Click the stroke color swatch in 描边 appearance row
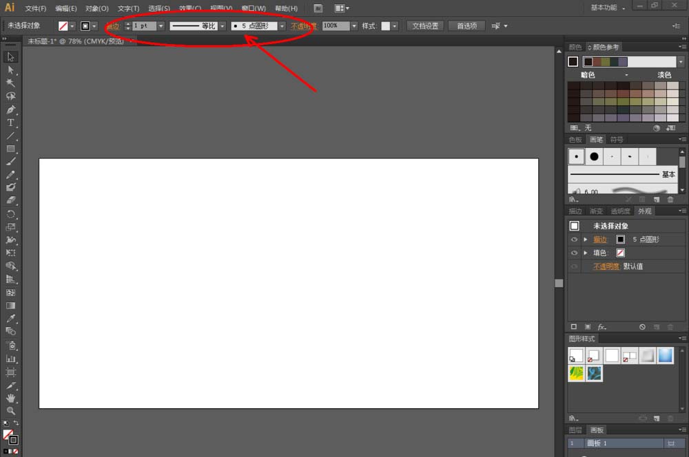Viewport: 689px width, 457px height. point(621,240)
